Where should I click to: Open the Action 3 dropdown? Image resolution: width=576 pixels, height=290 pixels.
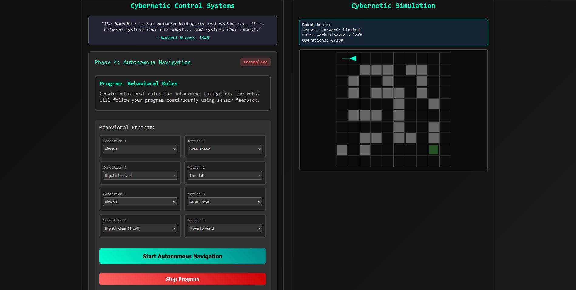coord(225,202)
